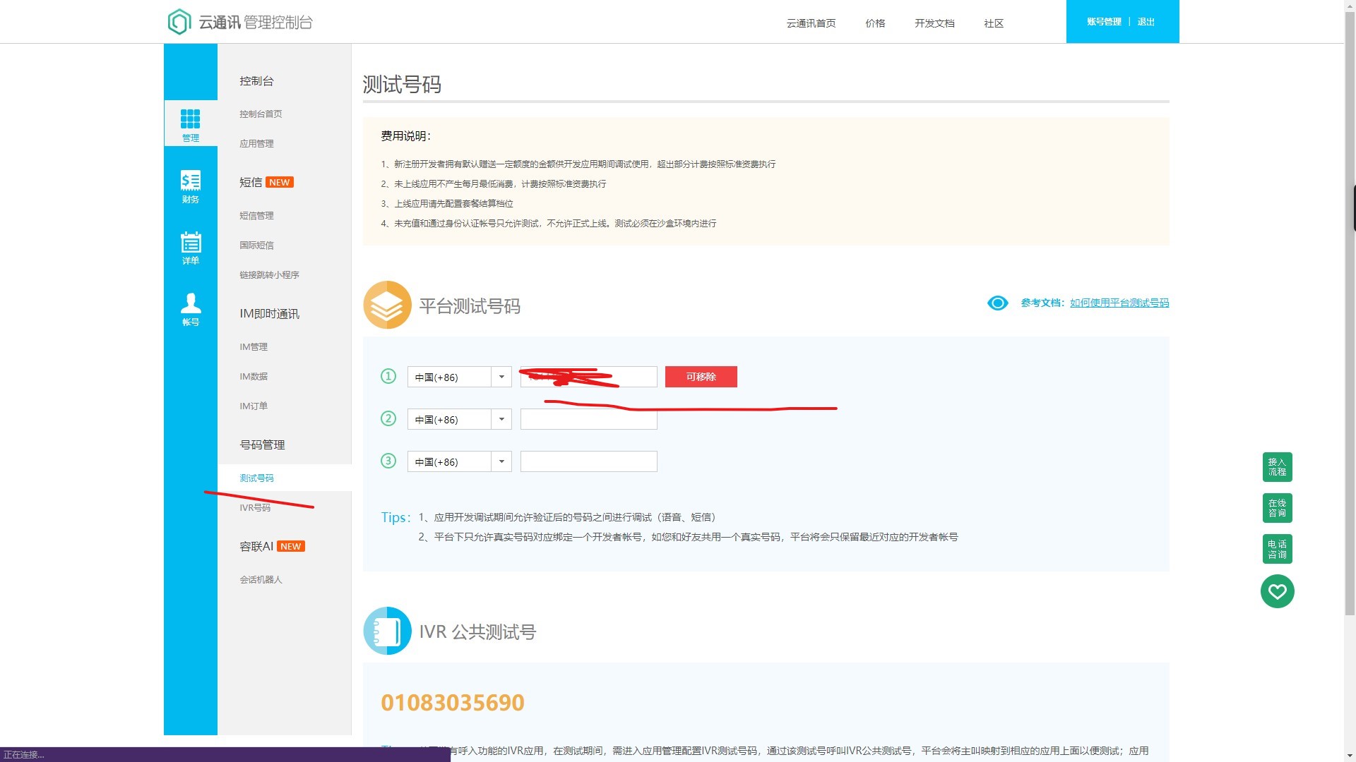Click the IVR 公共测试号 notebook icon
The image size is (1356, 762).
387,631
